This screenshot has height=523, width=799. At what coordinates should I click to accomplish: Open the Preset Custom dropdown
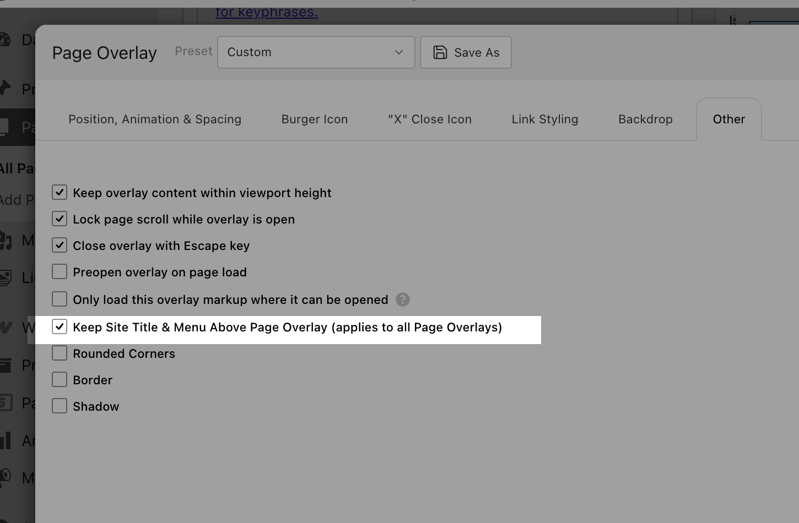[316, 52]
